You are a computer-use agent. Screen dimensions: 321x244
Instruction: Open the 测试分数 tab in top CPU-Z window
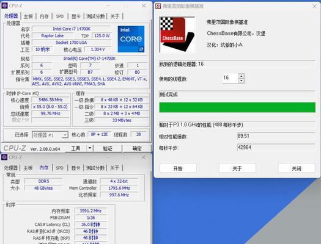(95, 16)
